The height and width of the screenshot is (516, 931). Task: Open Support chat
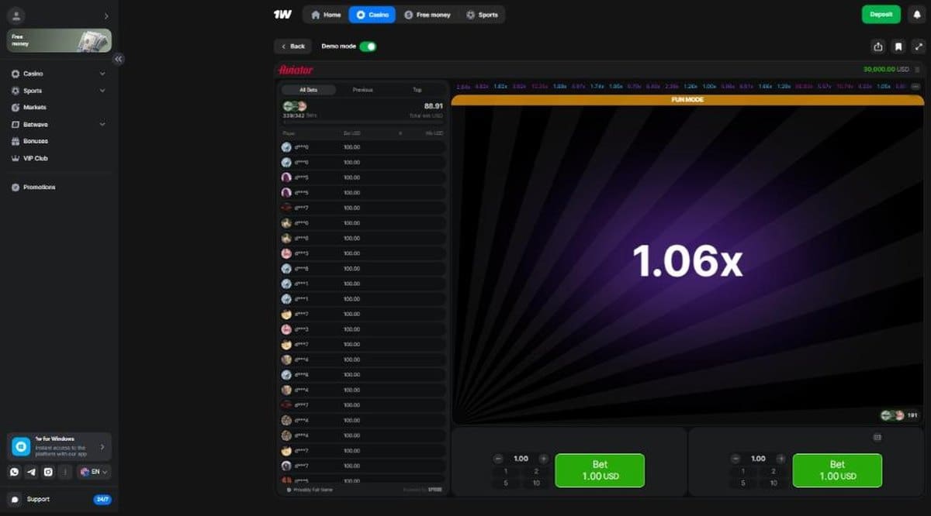pos(39,500)
